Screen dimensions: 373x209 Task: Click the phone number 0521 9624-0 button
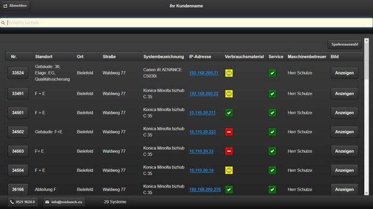coord(23,202)
